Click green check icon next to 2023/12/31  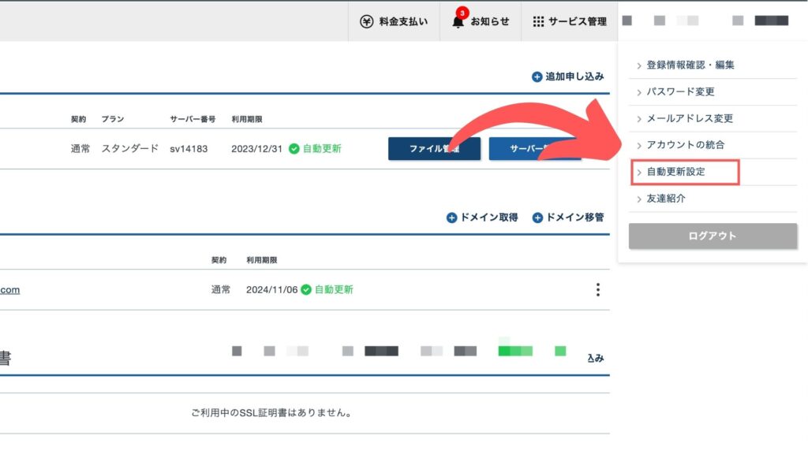pos(294,149)
